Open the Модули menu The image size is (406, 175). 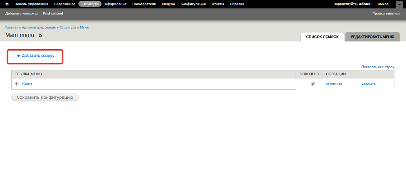click(168, 4)
